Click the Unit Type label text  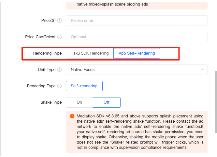click(x=47, y=70)
